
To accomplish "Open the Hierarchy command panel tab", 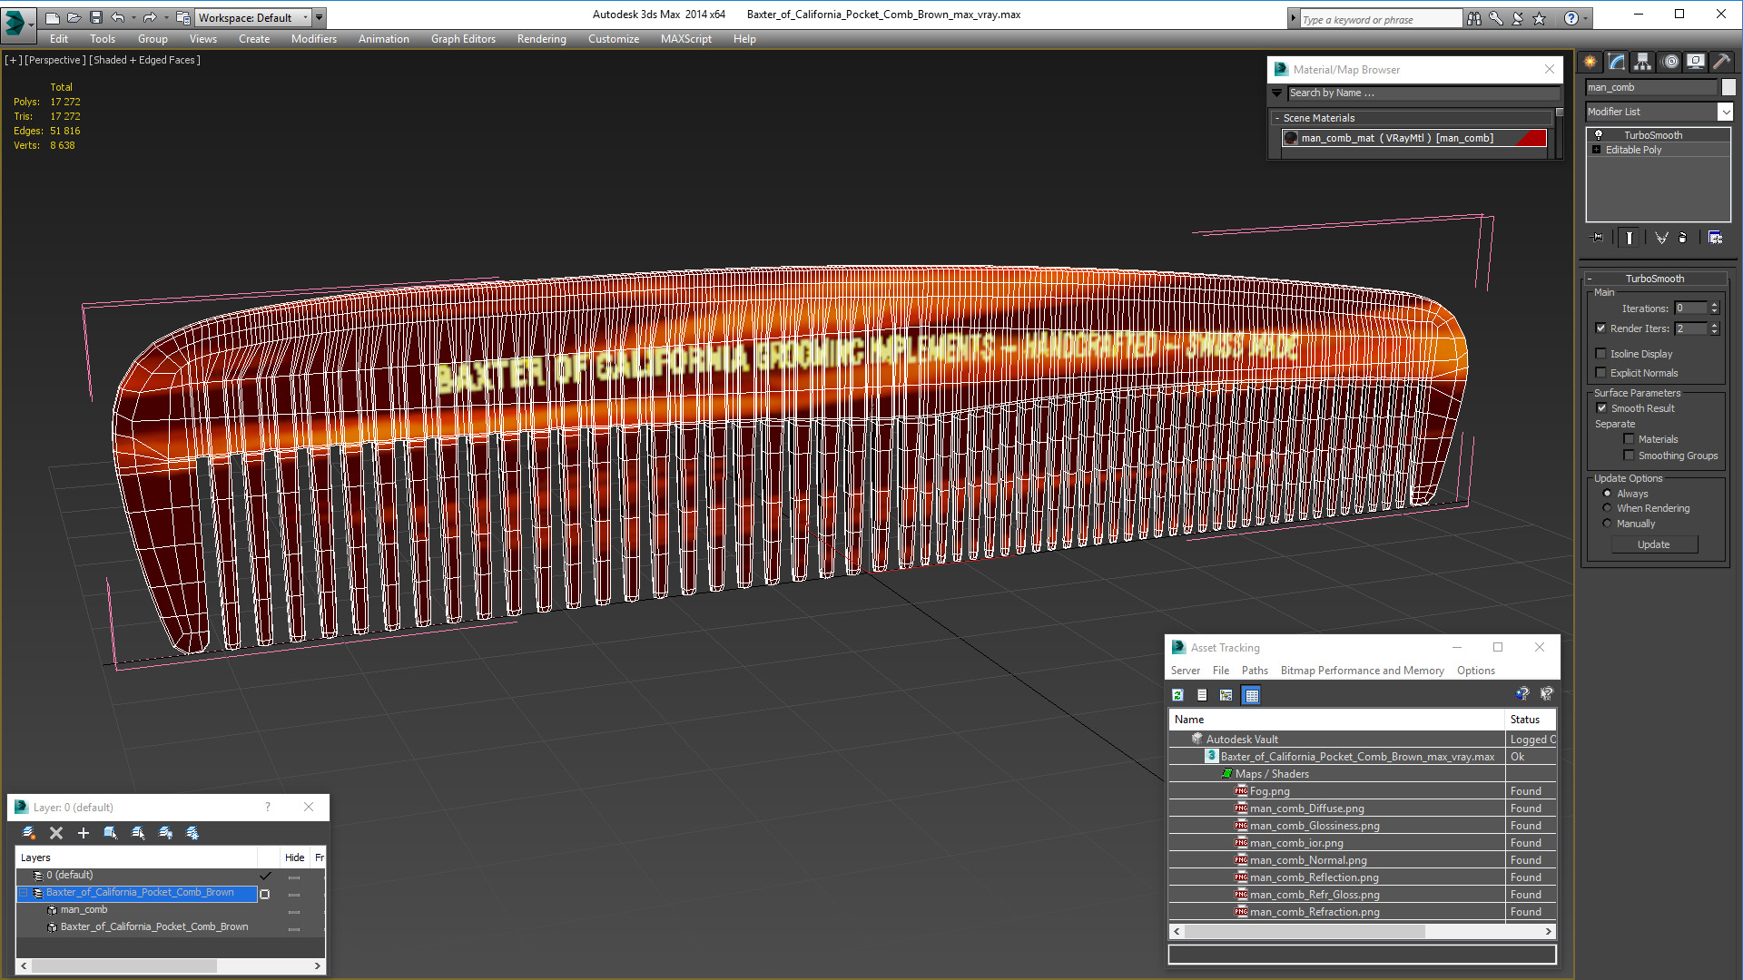I will point(1643,62).
